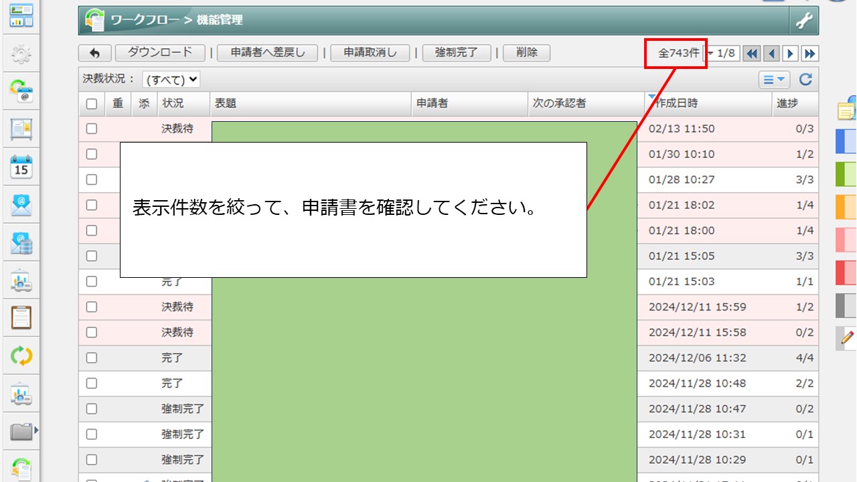The width and height of the screenshot is (857, 482).
Task: Go to the first page of results
Action: click(752, 54)
